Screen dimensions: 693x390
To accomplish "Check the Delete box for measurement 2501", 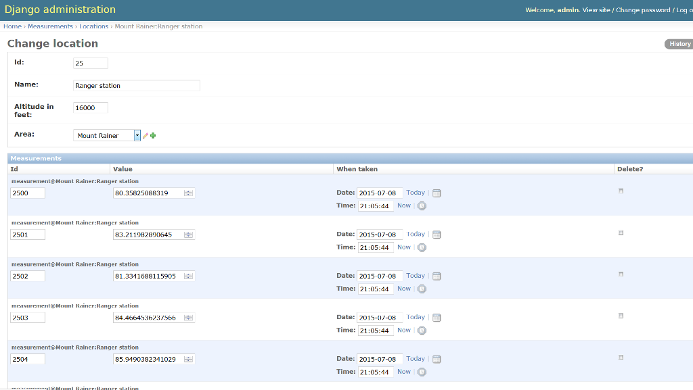I will [621, 233].
